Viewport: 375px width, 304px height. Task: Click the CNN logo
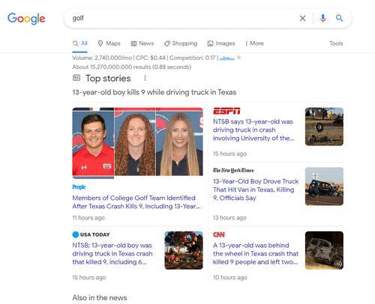(x=219, y=234)
